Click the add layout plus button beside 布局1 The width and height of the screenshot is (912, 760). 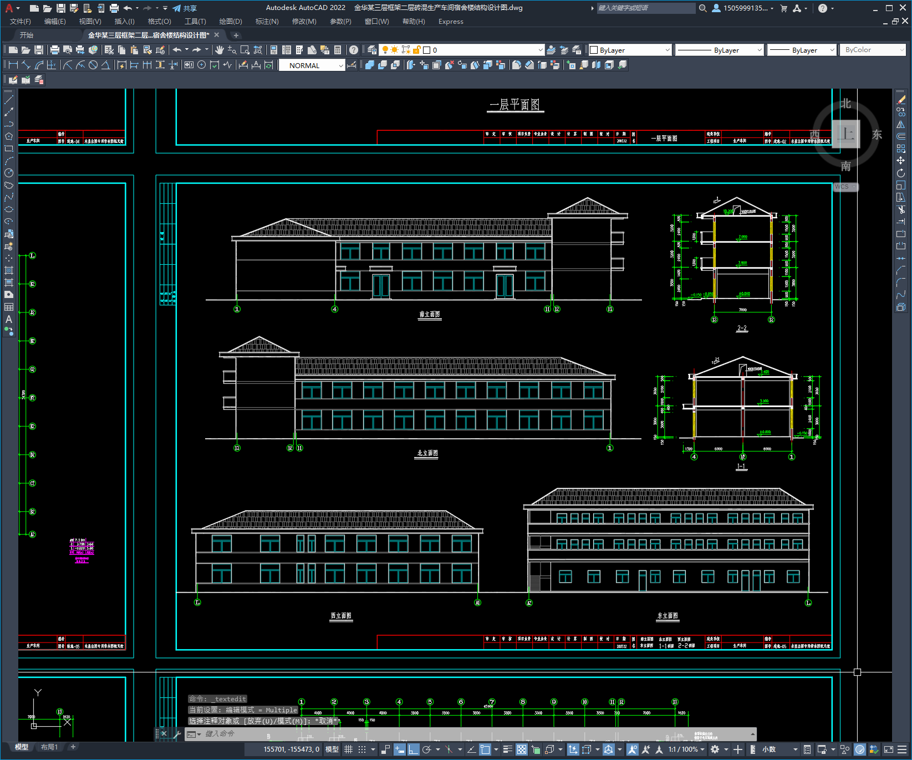coord(73,747)
